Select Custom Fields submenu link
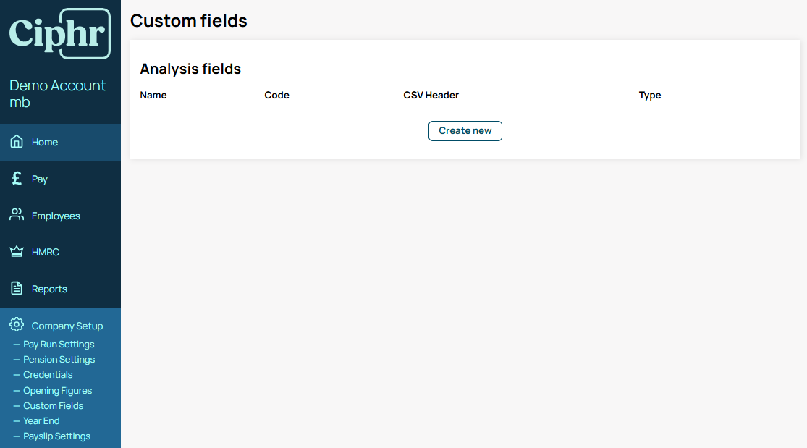 (x=53, y=406)
